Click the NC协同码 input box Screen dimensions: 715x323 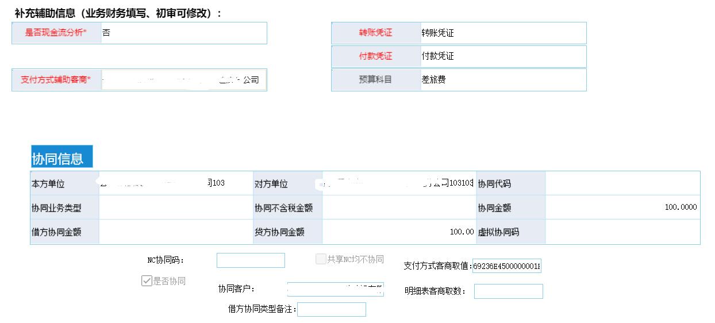tap(251, 260)
